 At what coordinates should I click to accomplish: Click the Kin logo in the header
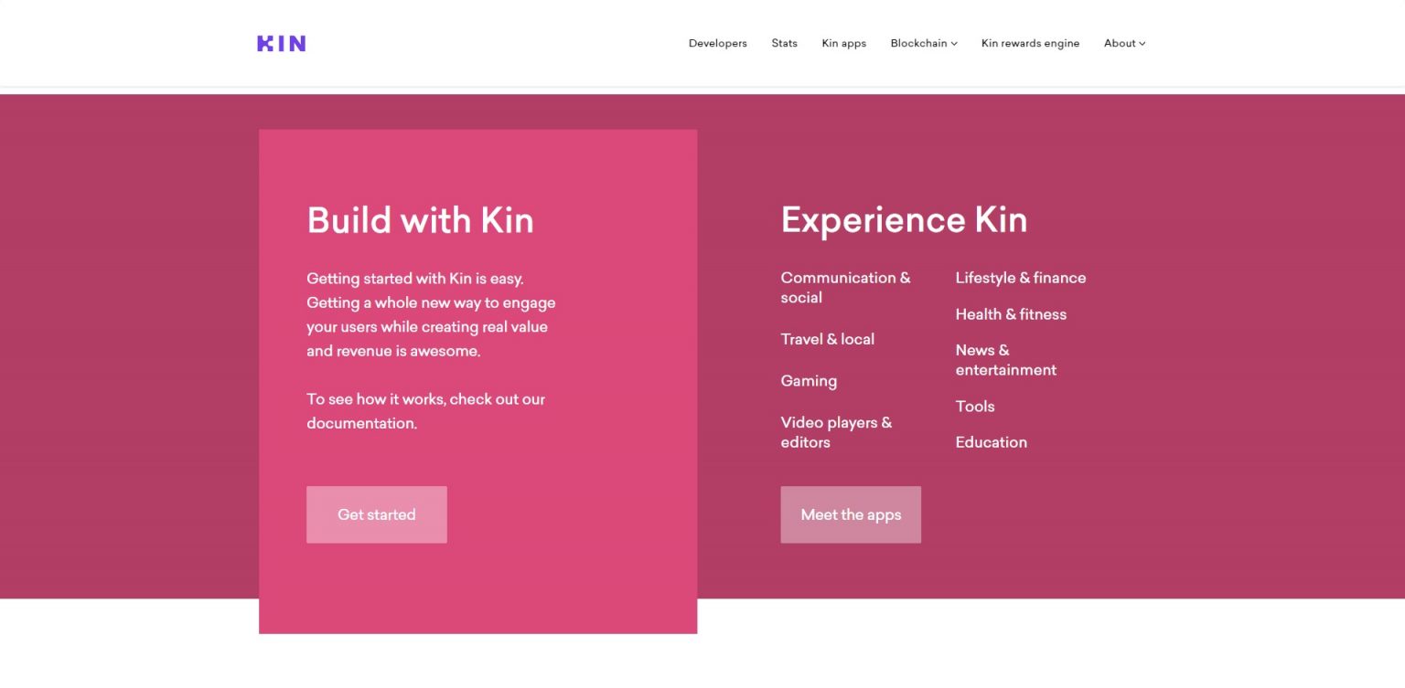[281, 43]
